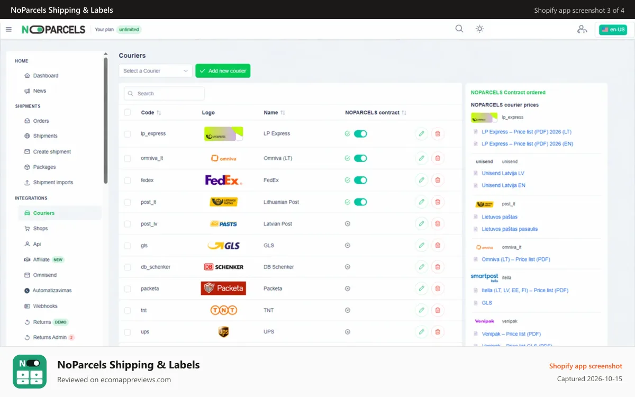Click the couriers Search input field
635x397 pixels.
164,94
